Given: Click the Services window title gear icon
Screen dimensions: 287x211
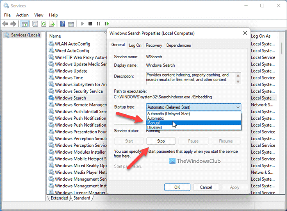Looking at the screenshot, I should [x=6, y=6].
